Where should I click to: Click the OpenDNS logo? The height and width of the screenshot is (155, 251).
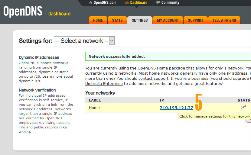23,11
